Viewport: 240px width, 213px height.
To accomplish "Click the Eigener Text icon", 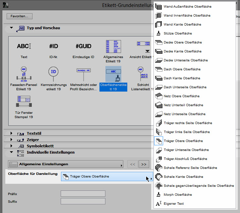I will click(158, 203).
